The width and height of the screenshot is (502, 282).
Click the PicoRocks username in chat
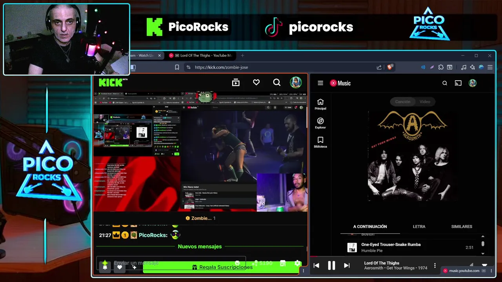[x=153, y=235]
